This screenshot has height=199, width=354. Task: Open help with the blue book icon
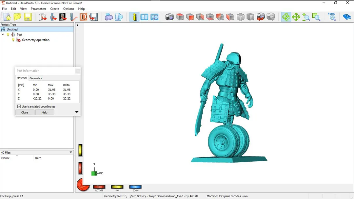click(x=347, y=17)
